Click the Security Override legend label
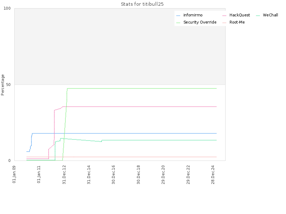 (x=200, y=22)
